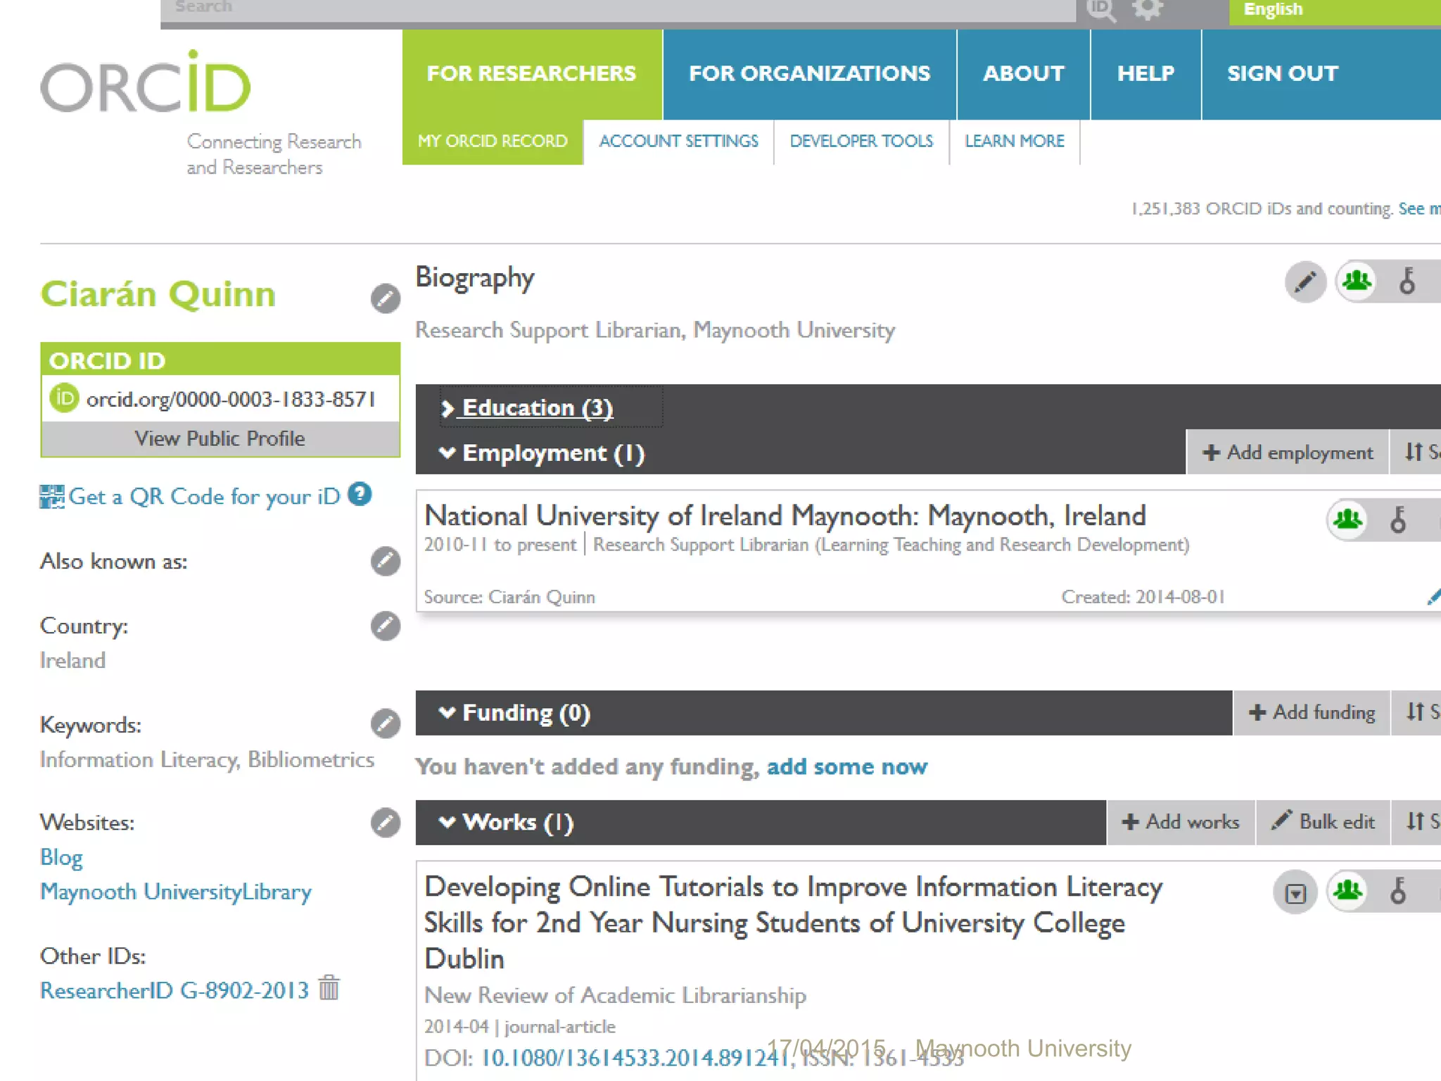Set employment entry visibility to limited
Screen dimensions: 1441x1081
pos(1399,520)
